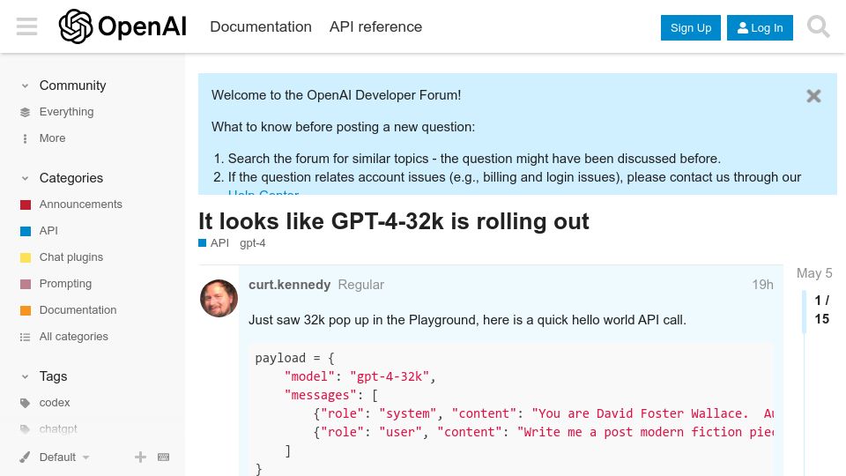Click the orange Documentation color square
846x476 pixels.
26,310
